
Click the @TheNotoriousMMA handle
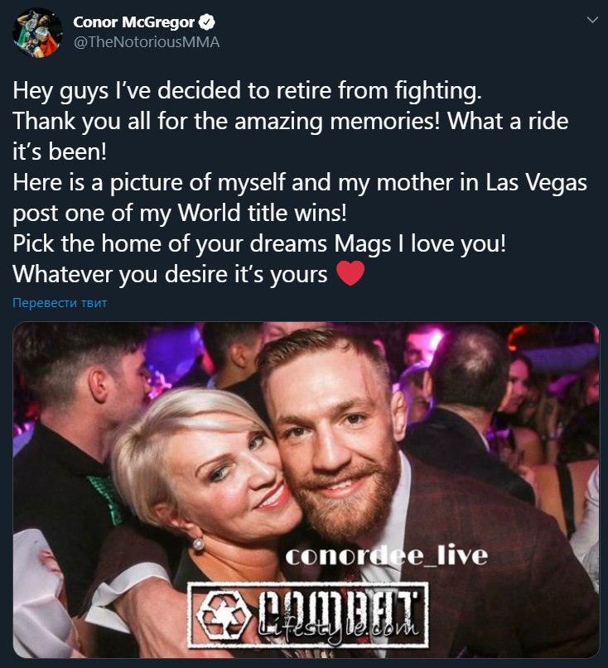pos(147,42)
